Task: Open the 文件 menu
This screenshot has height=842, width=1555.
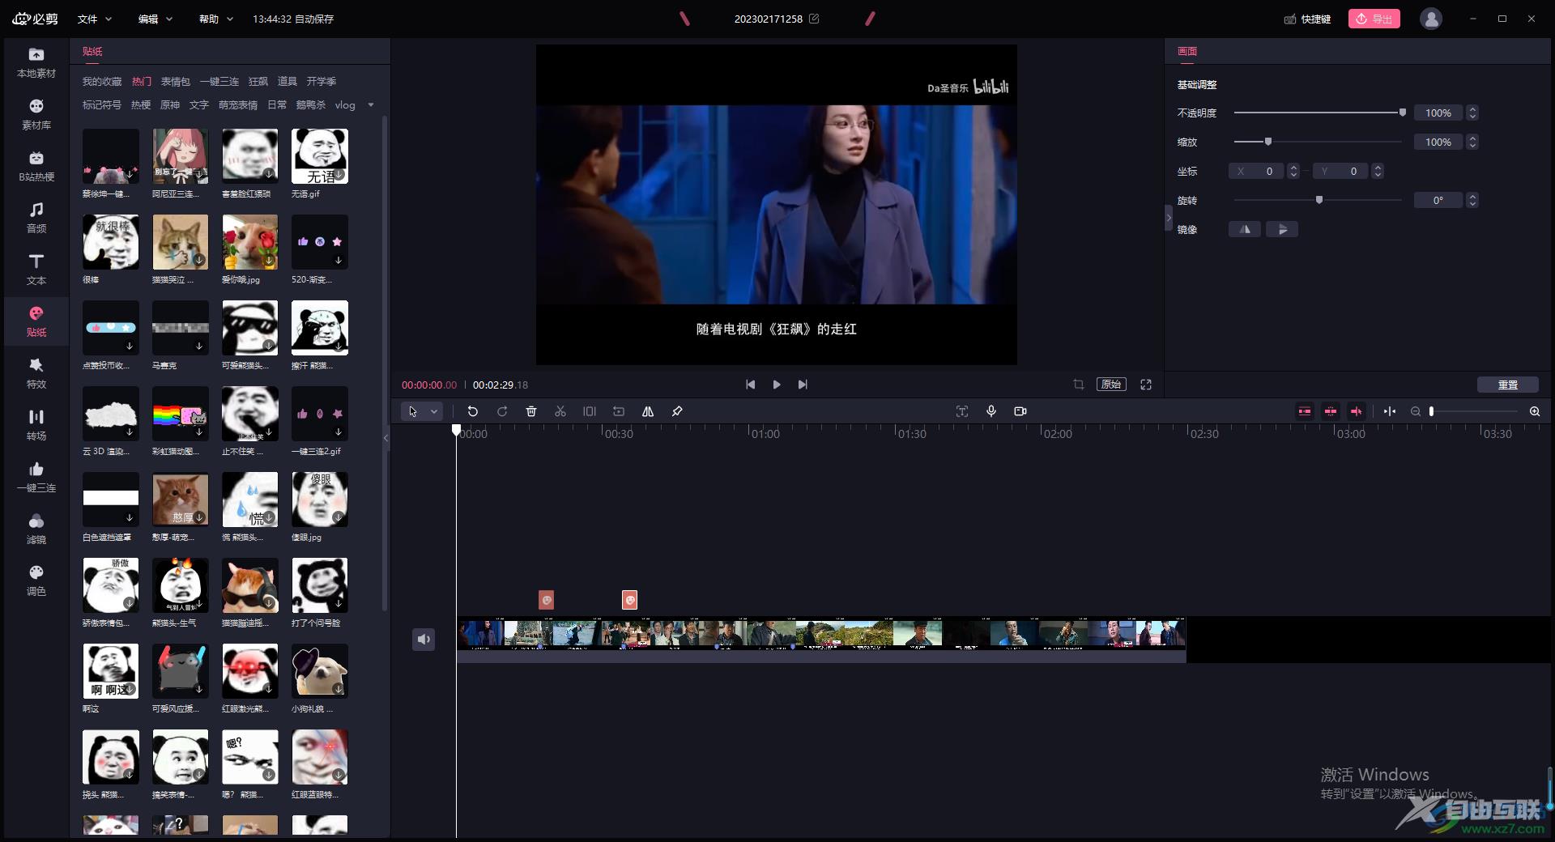Action: (x=94, y=19)
